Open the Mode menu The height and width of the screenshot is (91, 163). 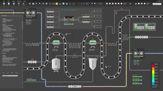click(x=14, y=1)
